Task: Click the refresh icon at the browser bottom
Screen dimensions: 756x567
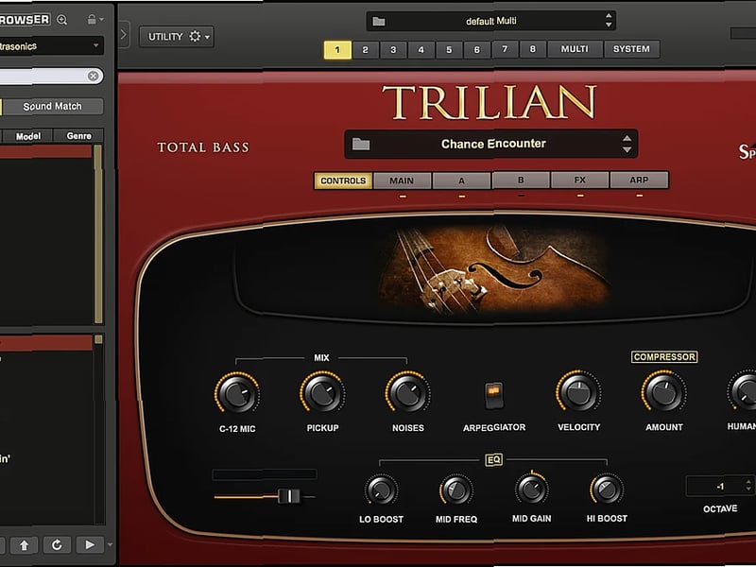Action: pyautogui.click(x=57, y=545)
